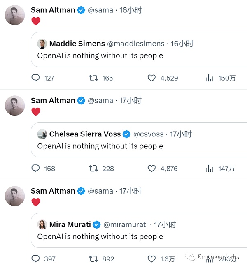Open the @maddiesimens profile handle
Image resolution: width=247 pixels, height=268 pixels.
[135, 44]
